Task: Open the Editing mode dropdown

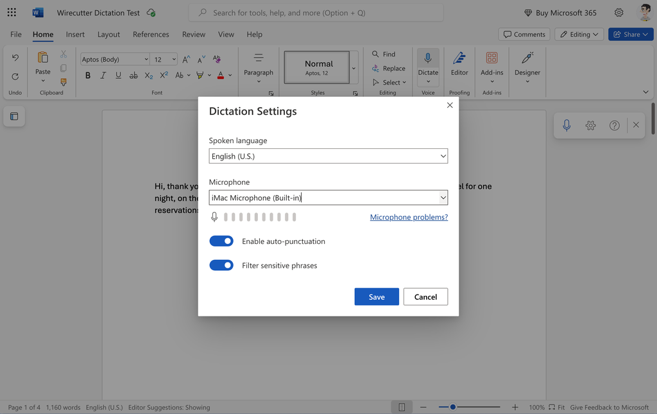Action: [579, 35]
